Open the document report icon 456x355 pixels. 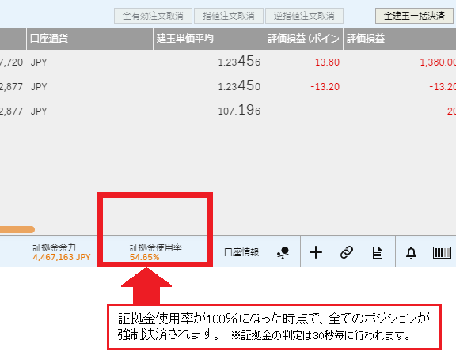(x=378, y=252)
